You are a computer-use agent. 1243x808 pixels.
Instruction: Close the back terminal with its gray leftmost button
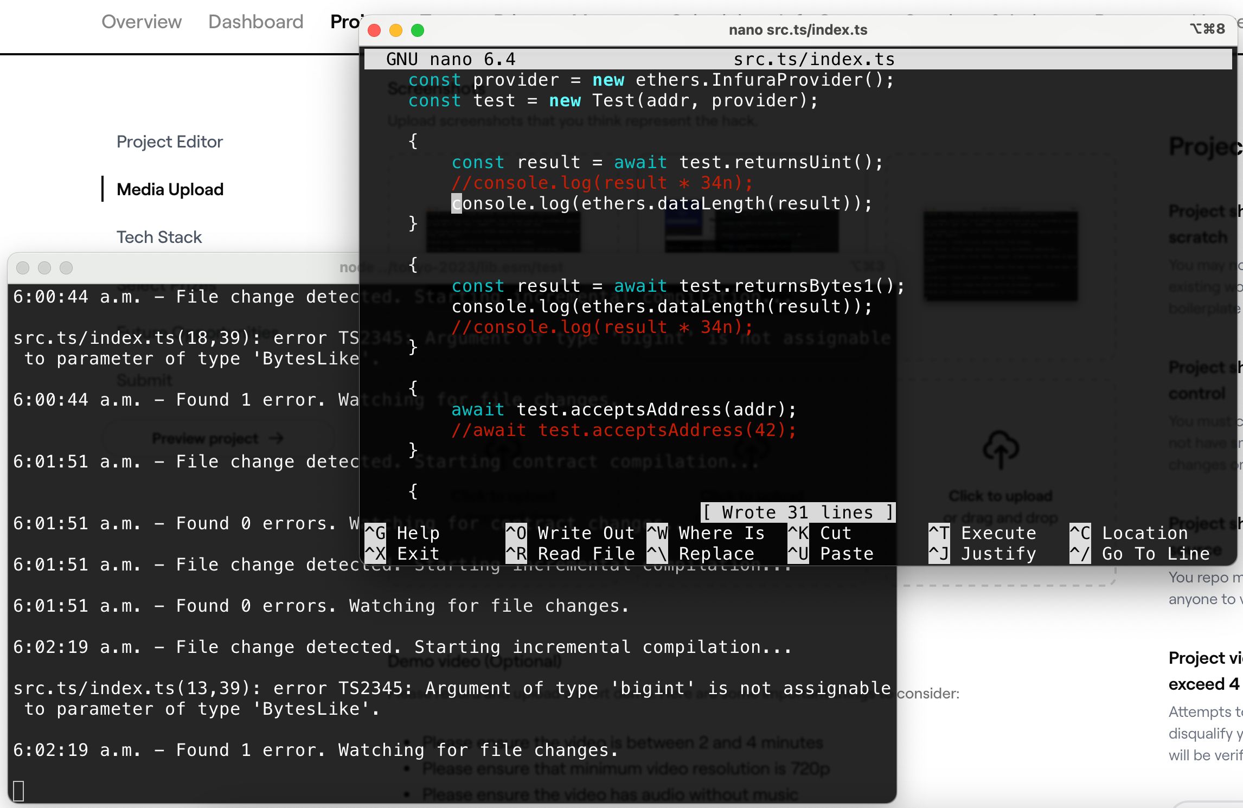pos(23,268)
